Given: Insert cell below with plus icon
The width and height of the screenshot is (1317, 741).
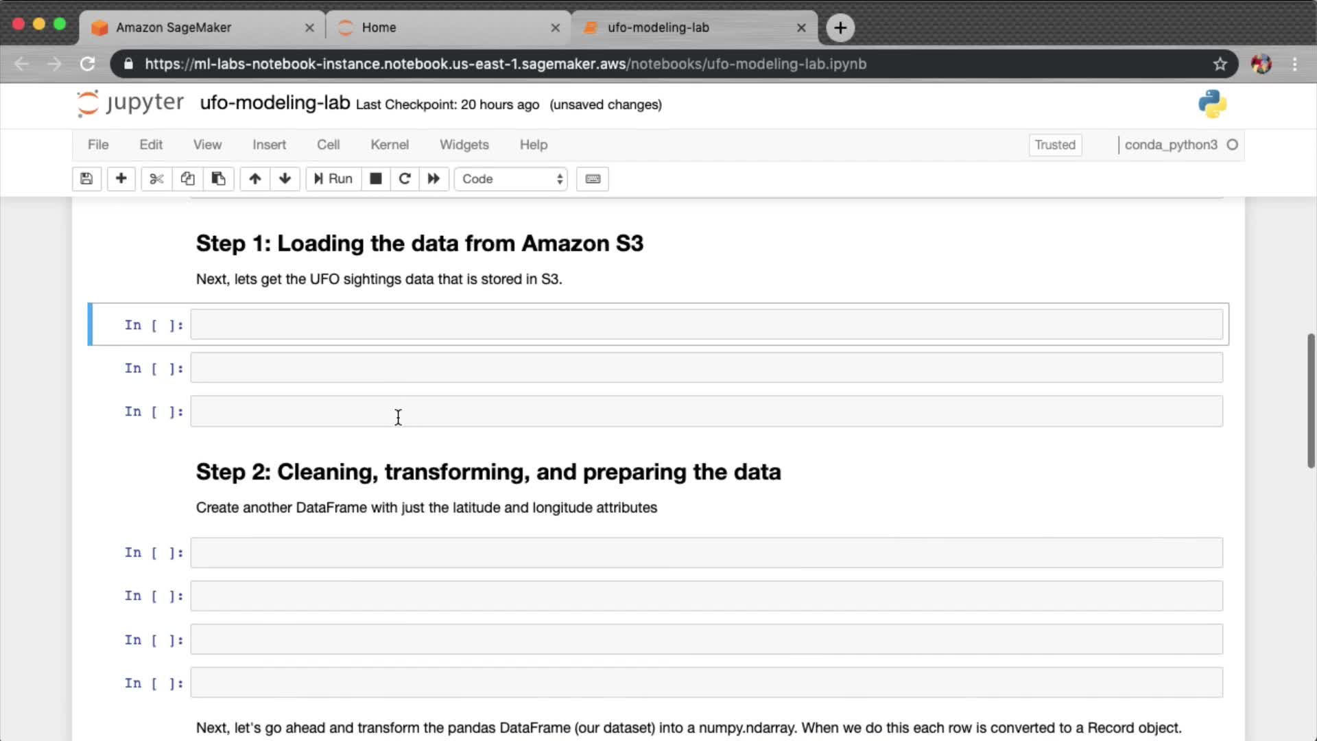Looking at the screenshot, I should tap(121, 179).
